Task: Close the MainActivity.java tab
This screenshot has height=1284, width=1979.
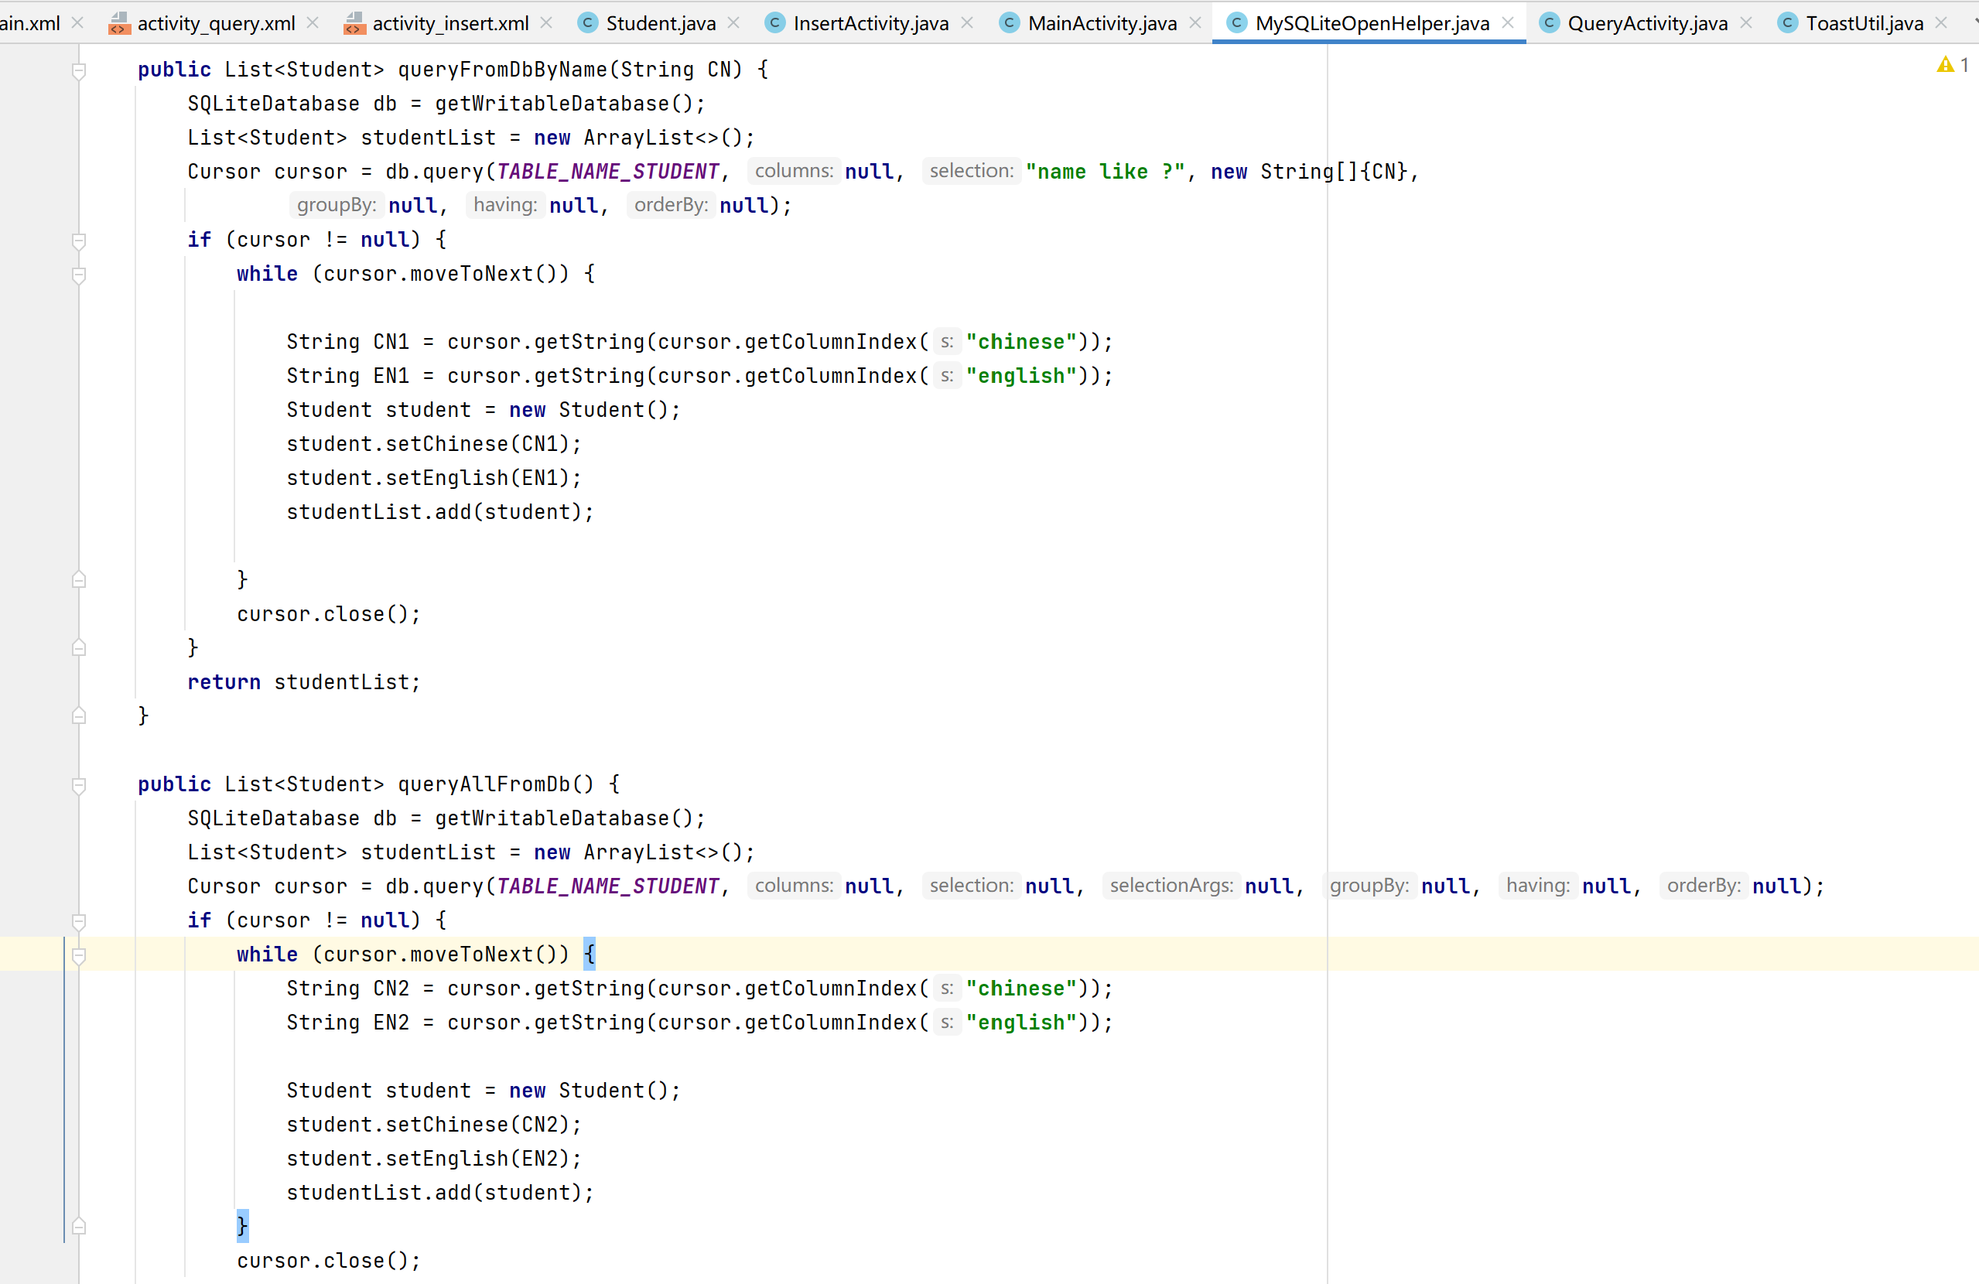Action: [x=1196, y=23]
